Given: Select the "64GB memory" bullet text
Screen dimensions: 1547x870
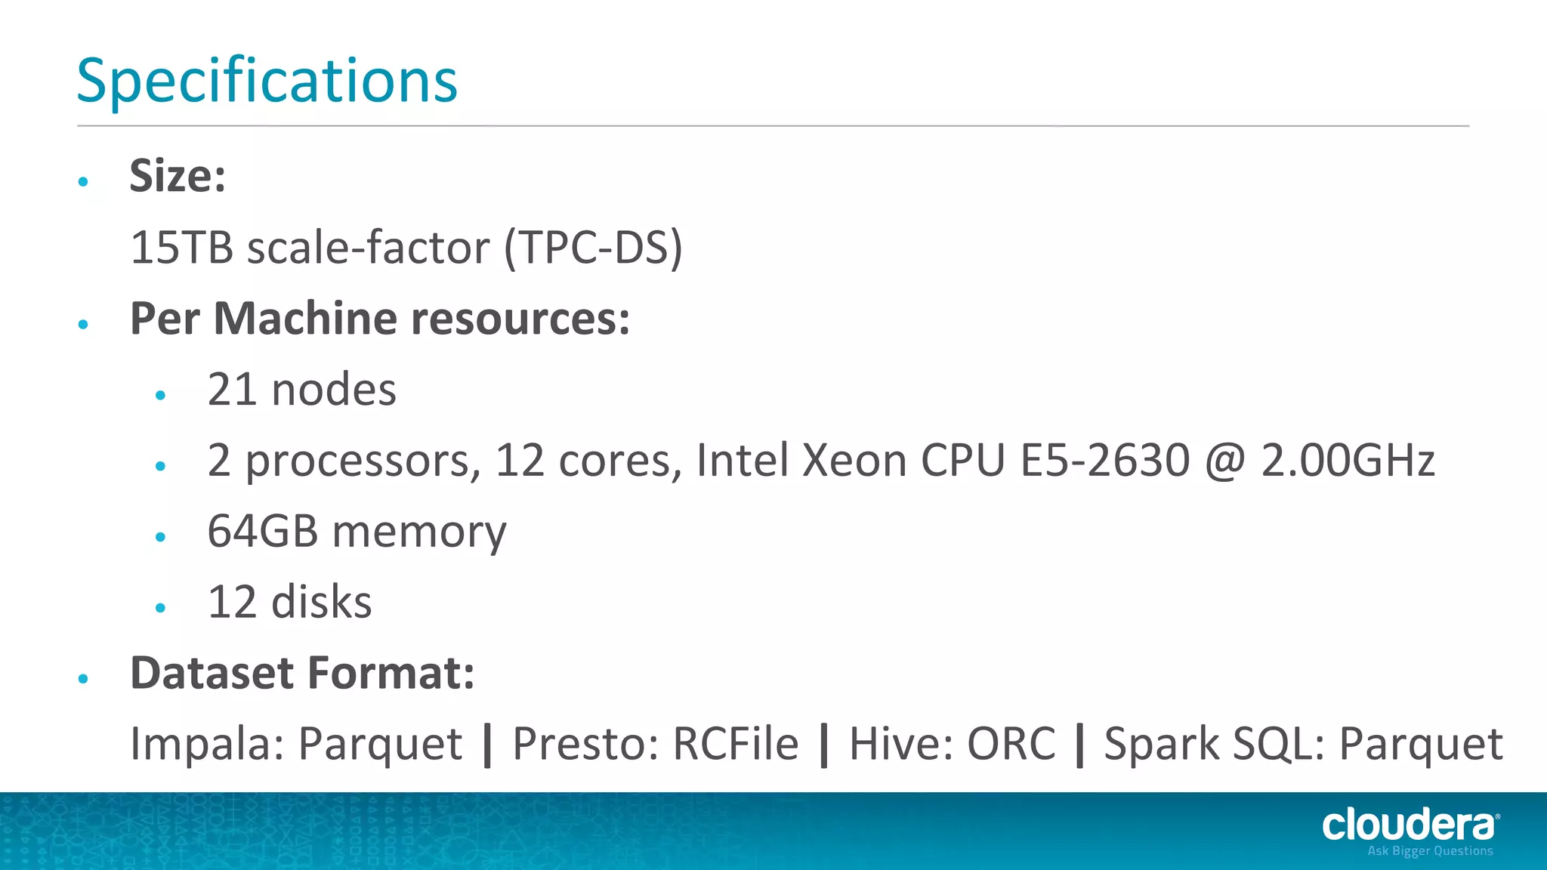Looking at the screenshot, I should (x=357, y=531).
